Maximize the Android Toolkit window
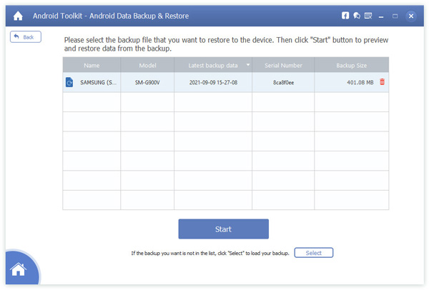The height and width of the screenshot is (290, 429). pyautogui.click(x=395, y=16)
